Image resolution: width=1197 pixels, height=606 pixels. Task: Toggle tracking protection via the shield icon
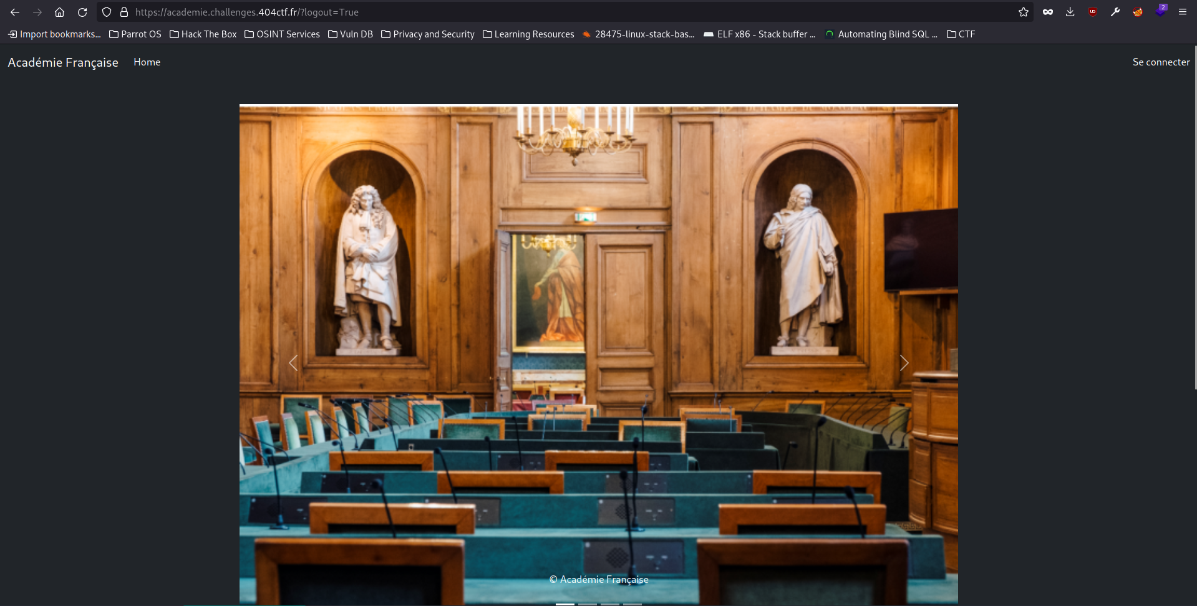pyautogui.click(x=107, y=12)
